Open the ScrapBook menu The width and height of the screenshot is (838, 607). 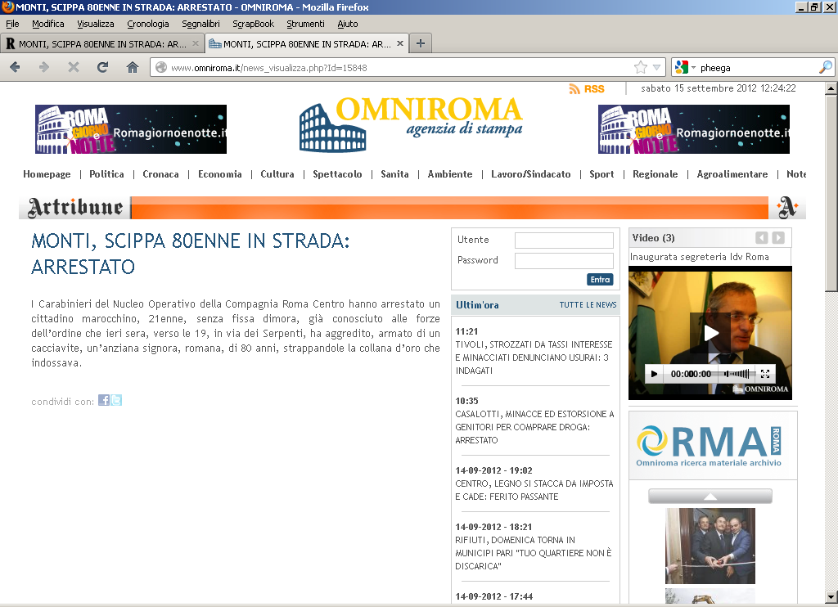(x=254, y=24)
